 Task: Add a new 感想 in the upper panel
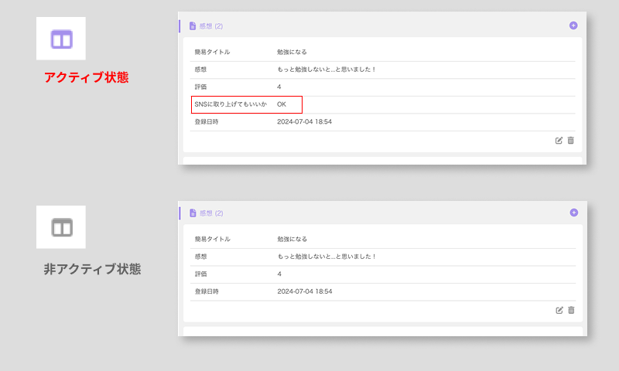[573, 26]
